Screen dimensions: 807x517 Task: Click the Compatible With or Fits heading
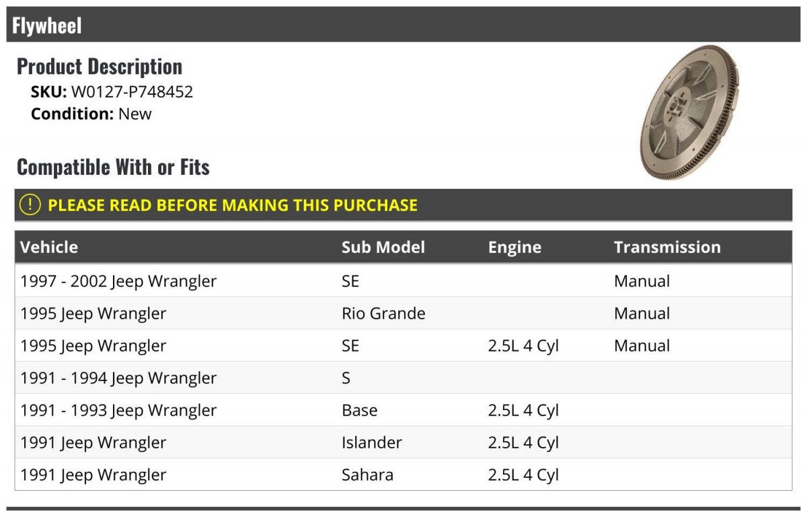click(113, 167)
